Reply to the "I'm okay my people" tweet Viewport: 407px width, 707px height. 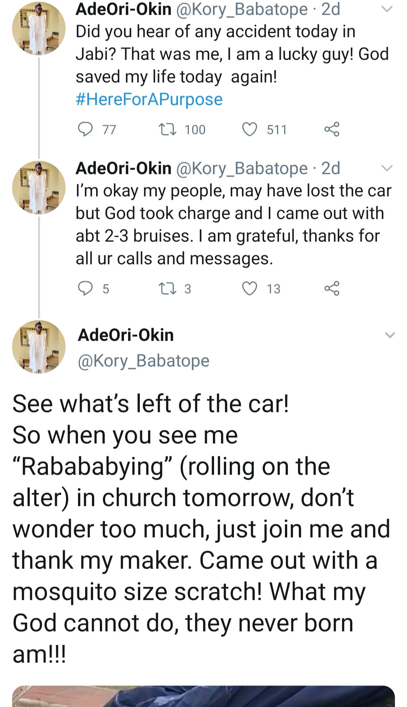(x=85, y=289)
